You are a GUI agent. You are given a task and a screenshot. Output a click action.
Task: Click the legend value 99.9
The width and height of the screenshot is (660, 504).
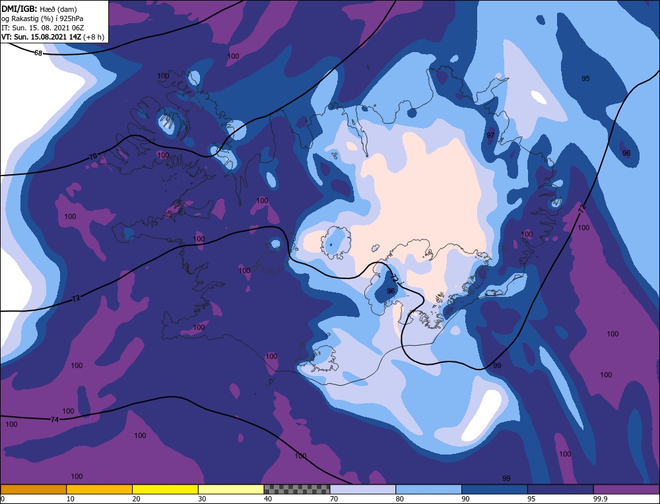click(x=599, y=499)
